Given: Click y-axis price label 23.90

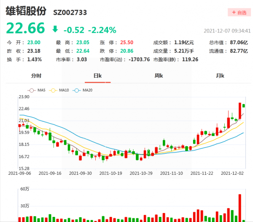Looking at the screenshot, I should (24, 97).
